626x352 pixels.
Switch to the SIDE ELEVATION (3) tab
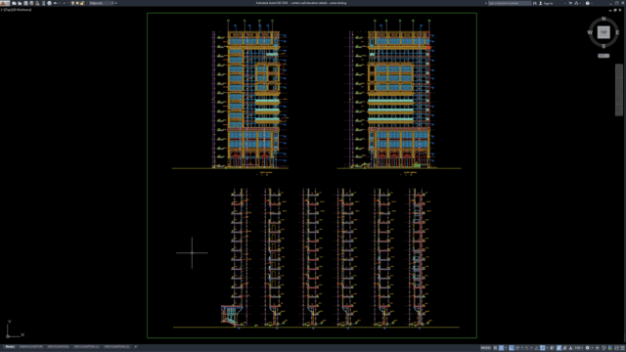(x=116, y=347)
